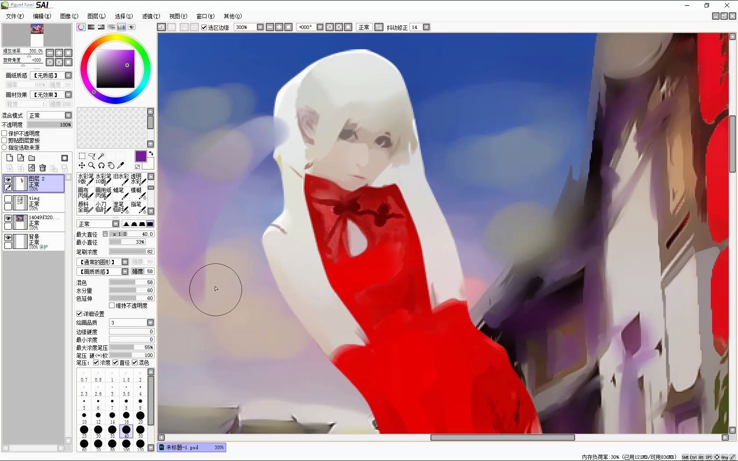The width and height of the screenshot is (738, 461).
Task: Choose the flat hard brush edge shape
Action: tap(150, 224)
